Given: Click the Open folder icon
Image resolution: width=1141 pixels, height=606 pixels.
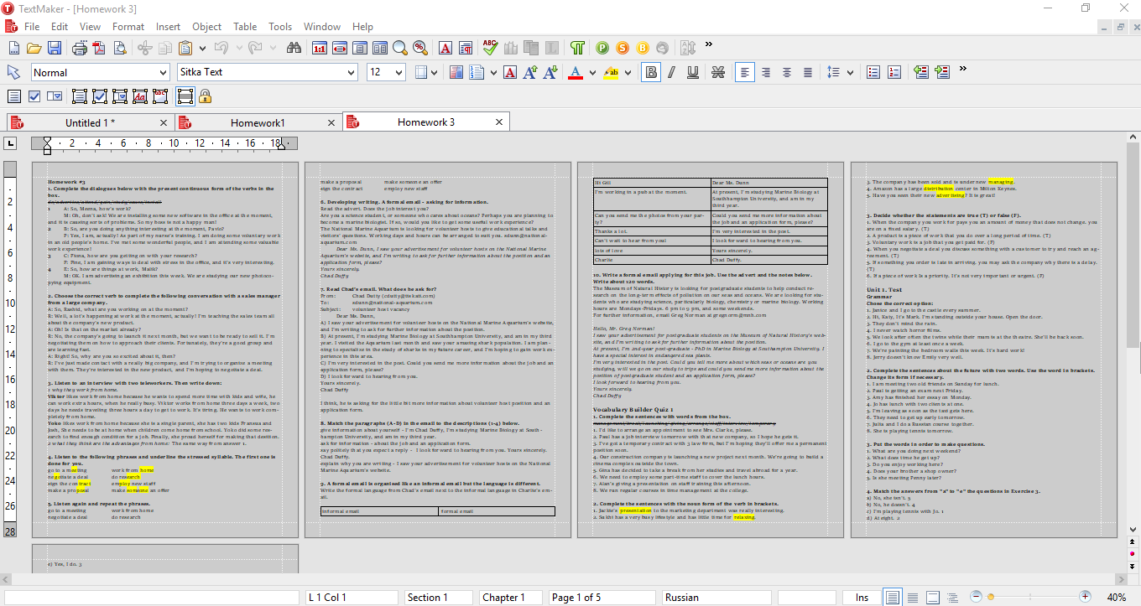Looking at the screenshot, I should coord(34,48).
